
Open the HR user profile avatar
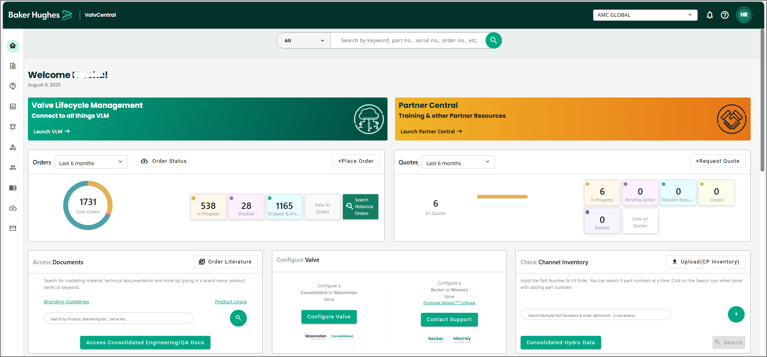743,15
